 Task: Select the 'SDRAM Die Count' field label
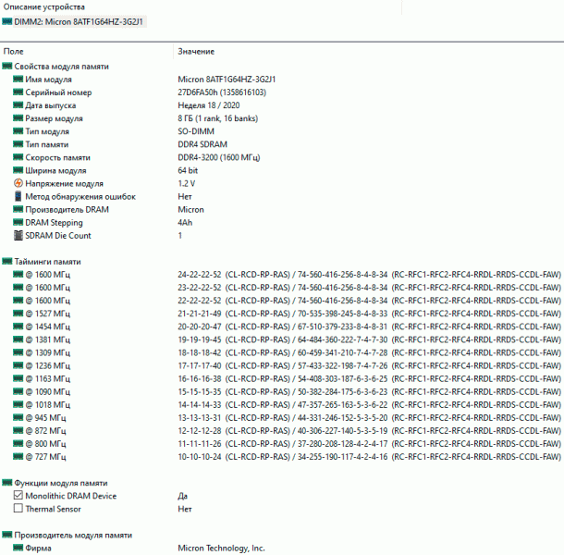(58, 235)
